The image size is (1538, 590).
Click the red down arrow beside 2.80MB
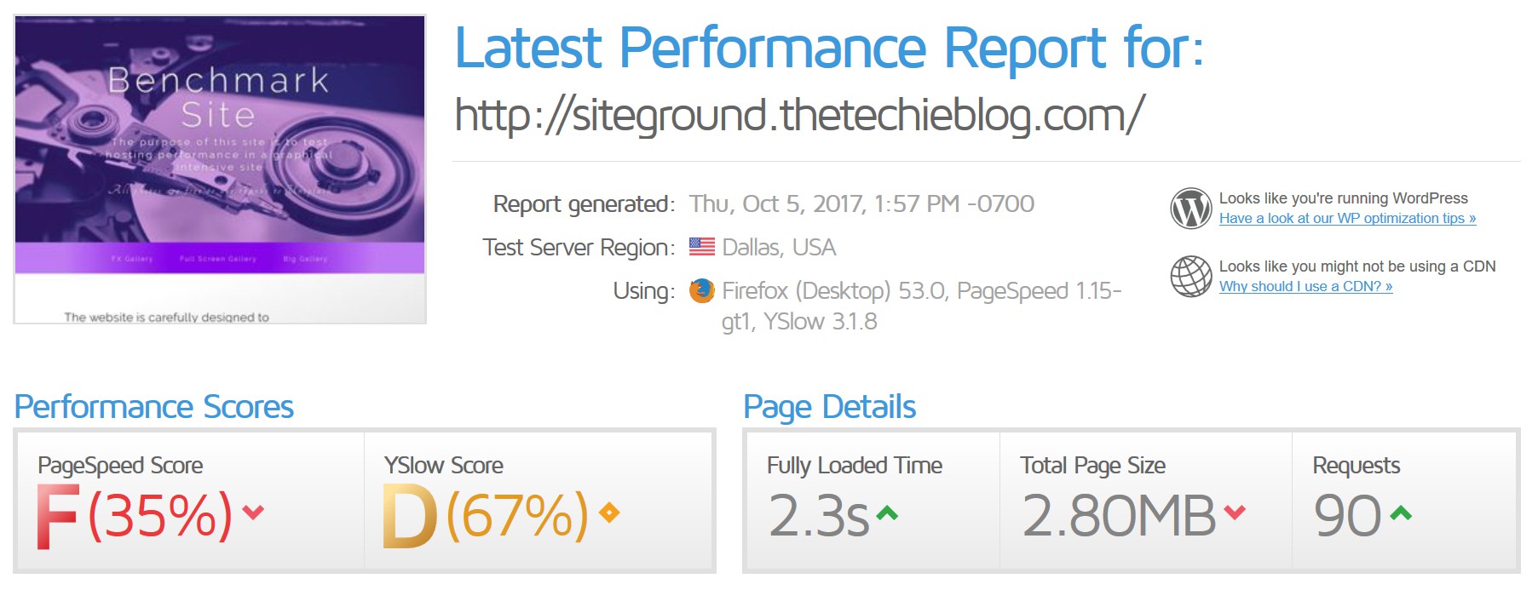point(1235,513)
